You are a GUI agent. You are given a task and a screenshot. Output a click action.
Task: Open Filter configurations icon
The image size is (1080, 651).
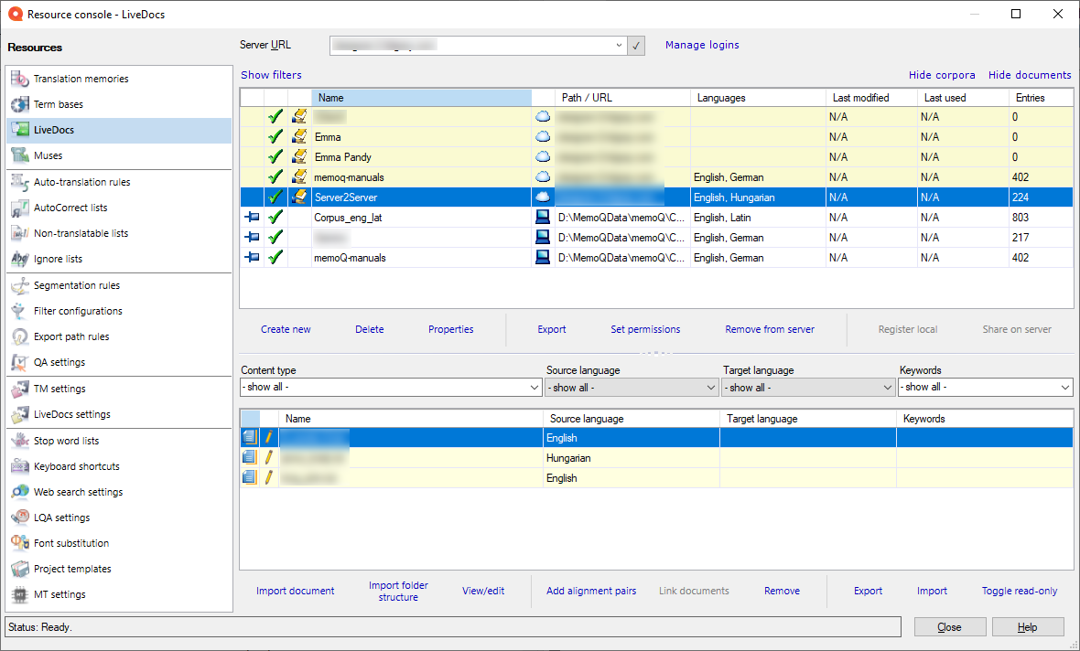click(20, 311)
